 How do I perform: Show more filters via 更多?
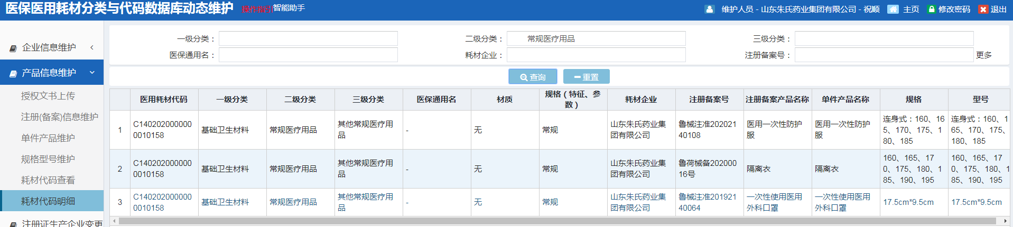pos(983,55)
